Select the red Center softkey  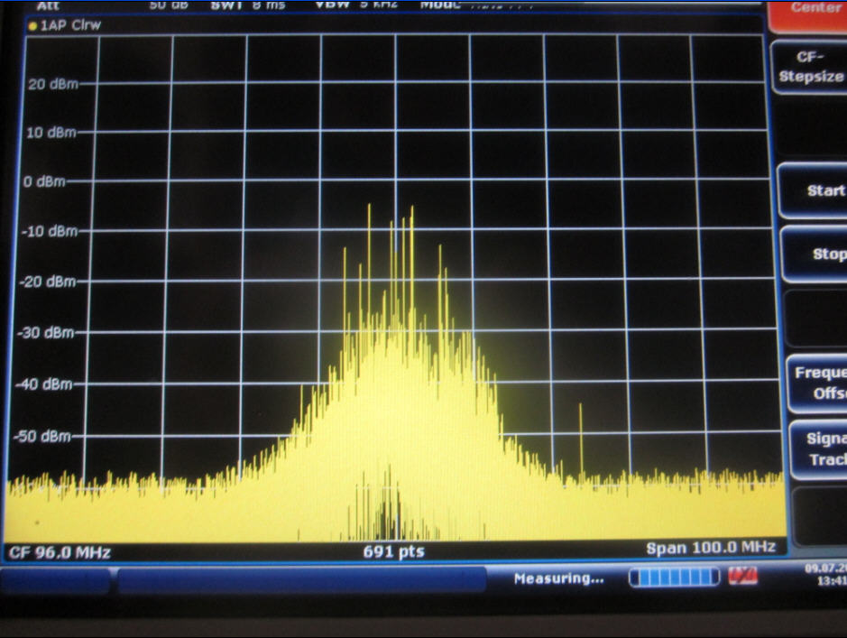click(x=808, y=15)
